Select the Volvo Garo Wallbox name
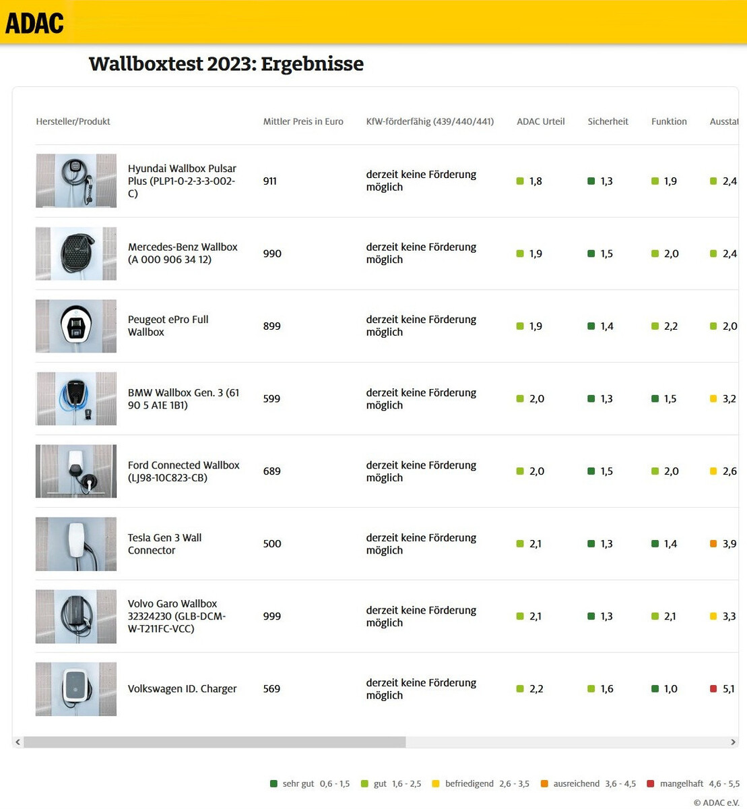 (177, 616)
